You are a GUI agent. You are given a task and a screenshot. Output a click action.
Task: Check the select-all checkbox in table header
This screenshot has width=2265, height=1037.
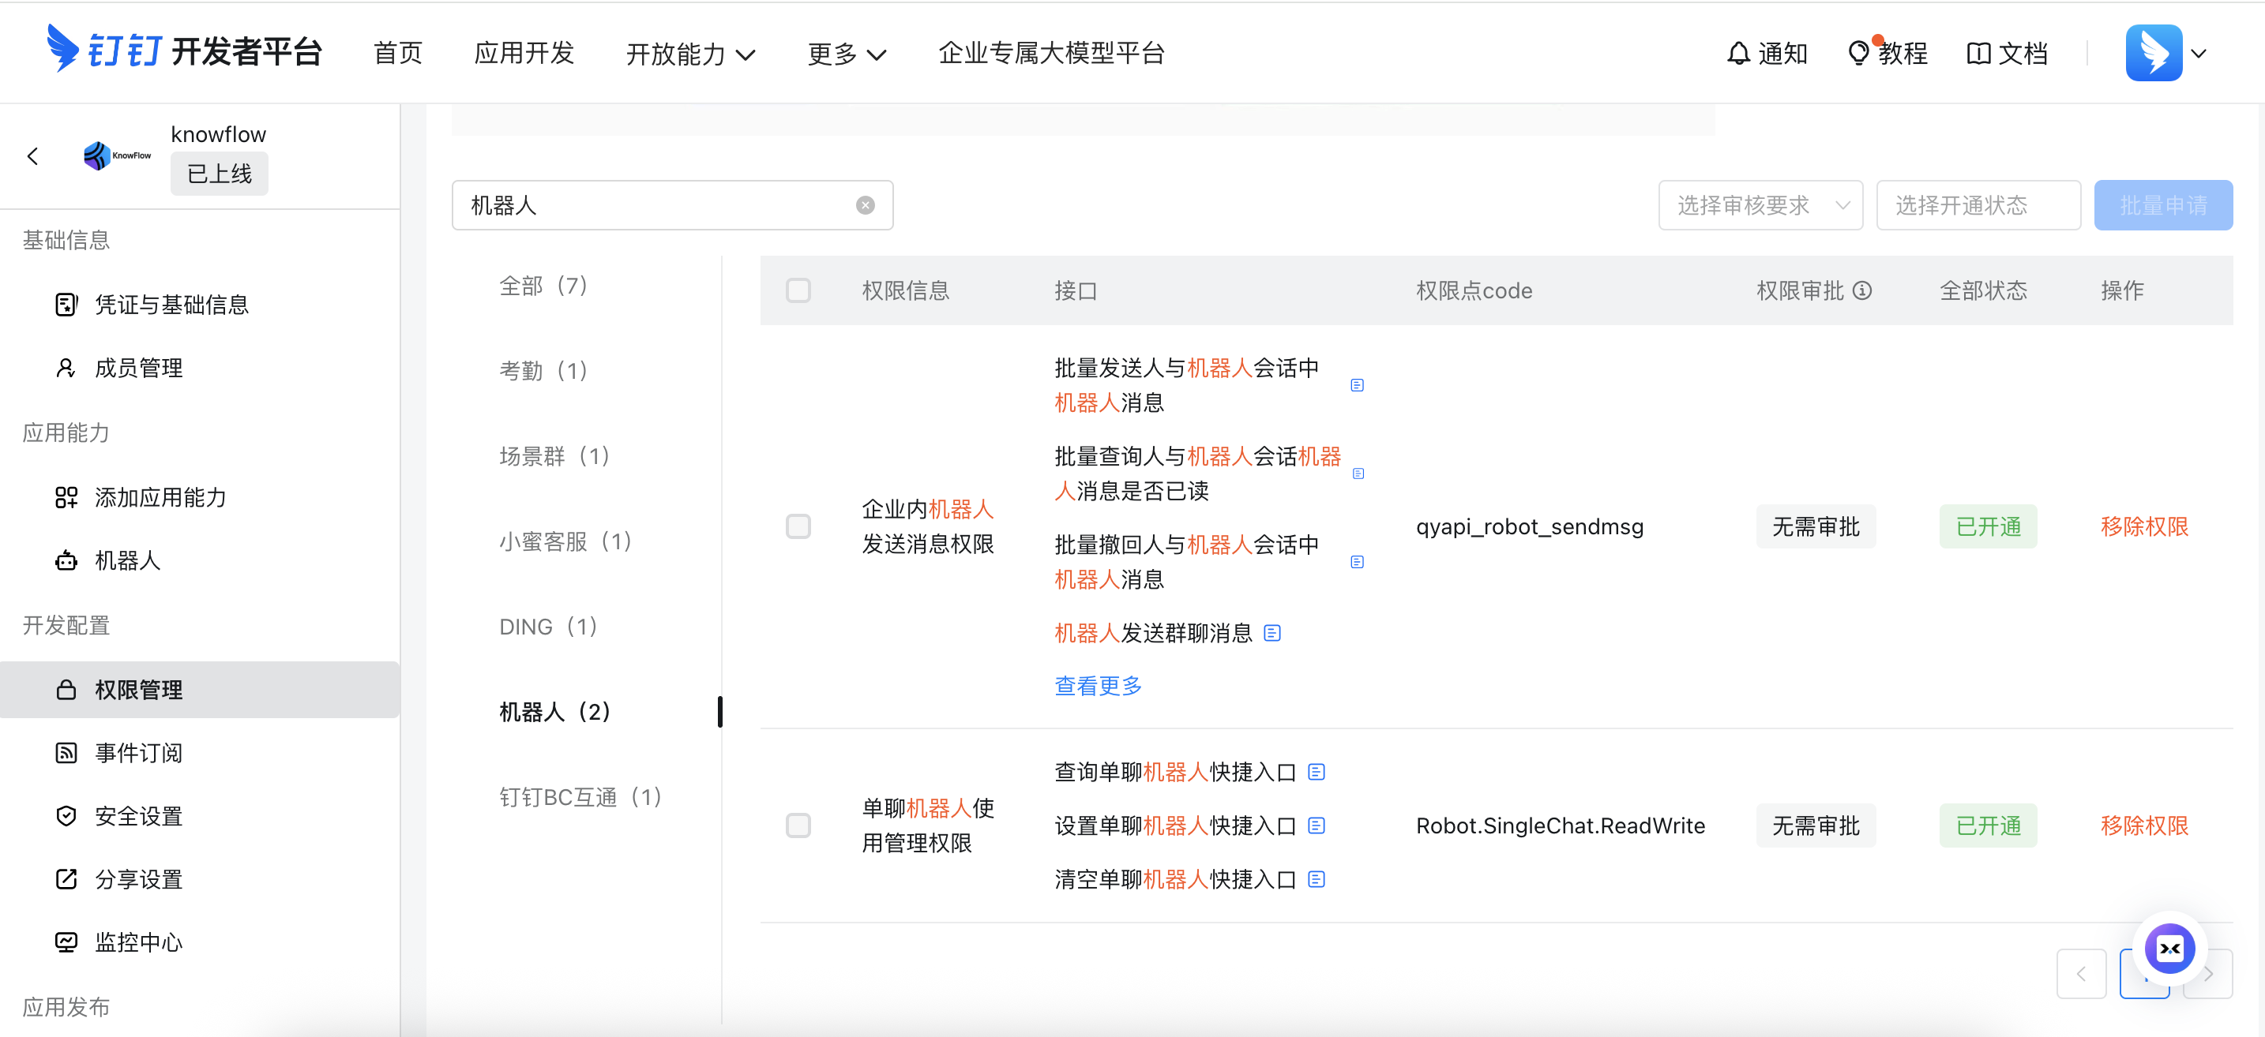798,290
